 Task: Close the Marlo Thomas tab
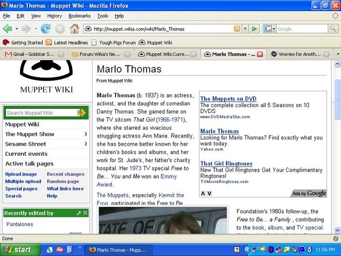click(260, 54)
